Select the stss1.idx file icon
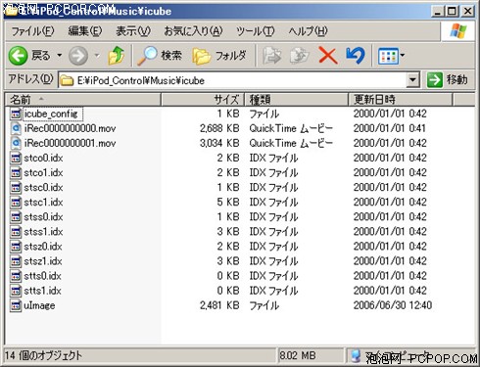The width and height of the screenshot is (480, 367). 16,232
